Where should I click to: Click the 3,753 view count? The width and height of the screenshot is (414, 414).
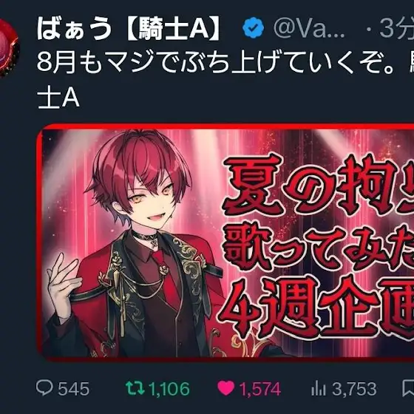pos(354,389)
